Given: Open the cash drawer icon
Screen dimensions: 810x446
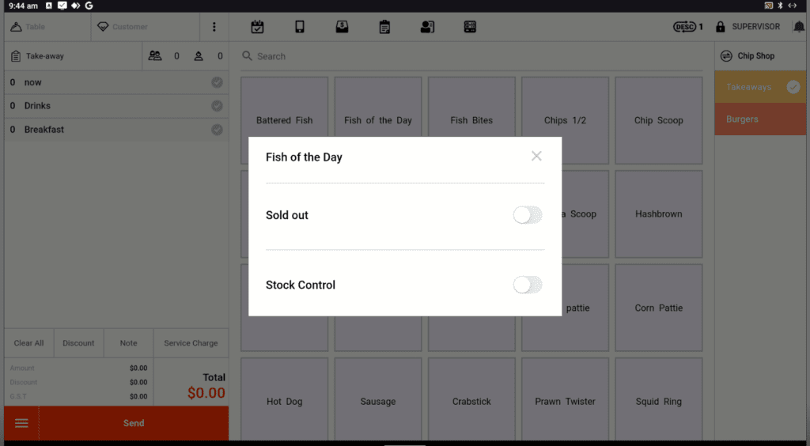Looking at the screenshot, I should 342,27.
